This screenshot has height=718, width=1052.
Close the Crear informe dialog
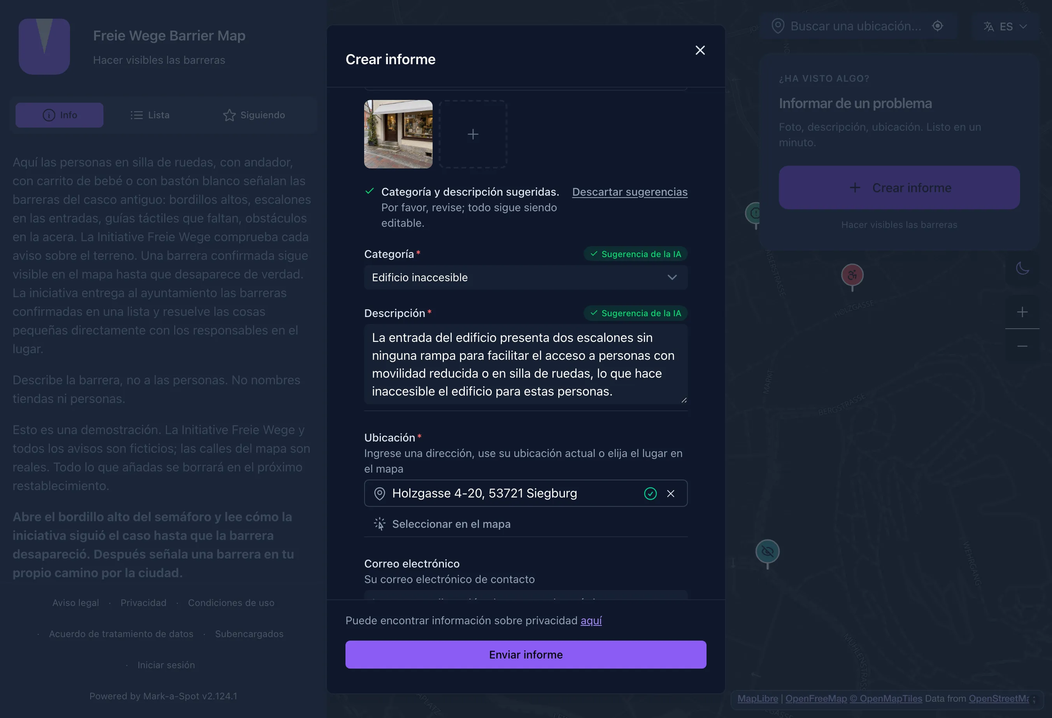point(700,50)
